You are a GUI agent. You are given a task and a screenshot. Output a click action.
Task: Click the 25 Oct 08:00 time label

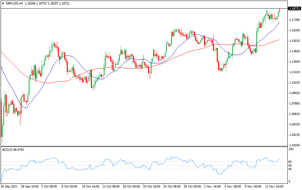(x=172, y=187)
